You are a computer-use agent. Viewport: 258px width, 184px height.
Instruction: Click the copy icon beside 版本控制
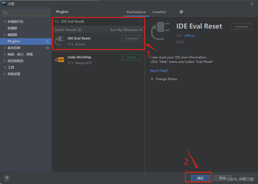48,48
